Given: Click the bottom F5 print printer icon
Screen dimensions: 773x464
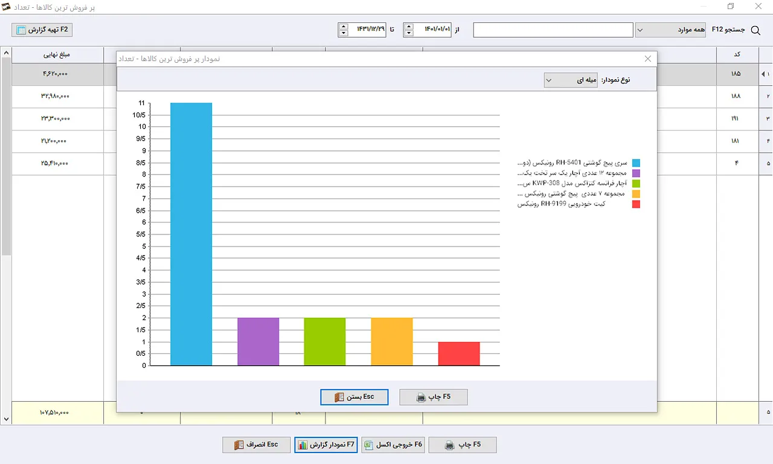Looking at the screenshot, I should coord(450,445).
